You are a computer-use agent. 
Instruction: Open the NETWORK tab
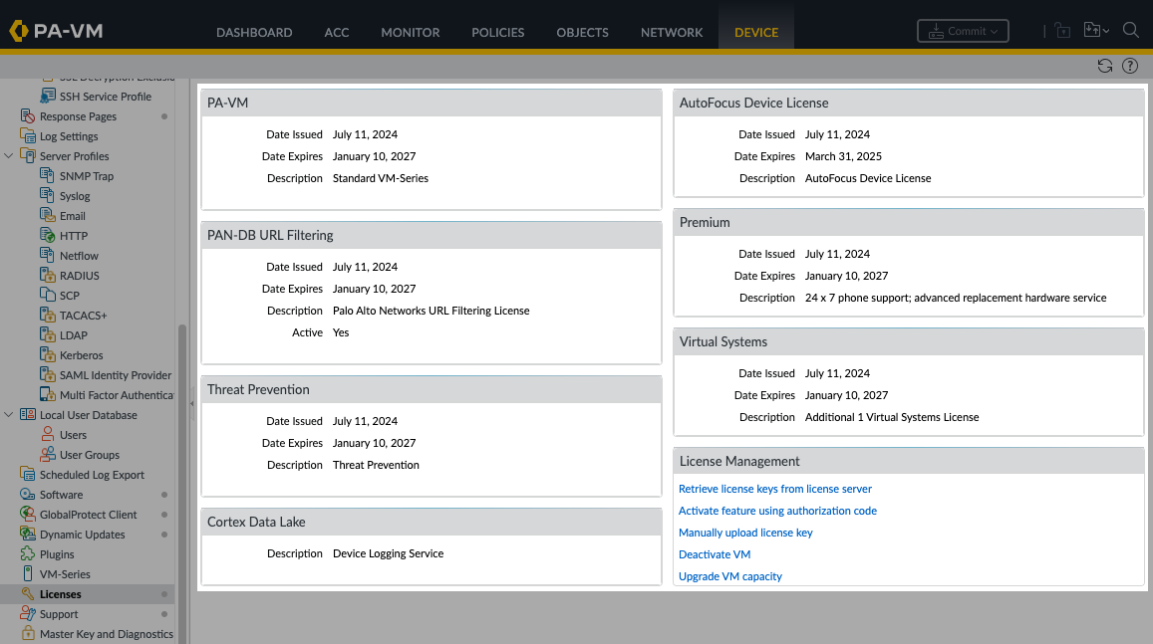[x=671, y=32]
